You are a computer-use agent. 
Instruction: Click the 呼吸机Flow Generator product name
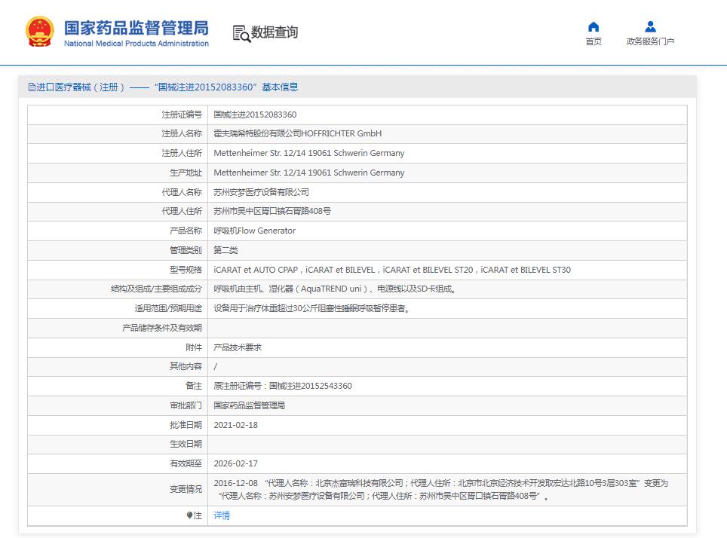click(x=254, y=231)
